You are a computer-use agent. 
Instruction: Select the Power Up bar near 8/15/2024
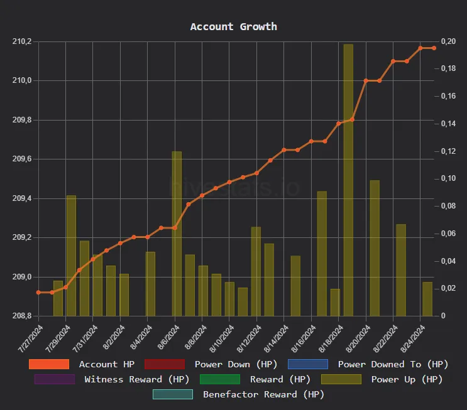point(295,286)
